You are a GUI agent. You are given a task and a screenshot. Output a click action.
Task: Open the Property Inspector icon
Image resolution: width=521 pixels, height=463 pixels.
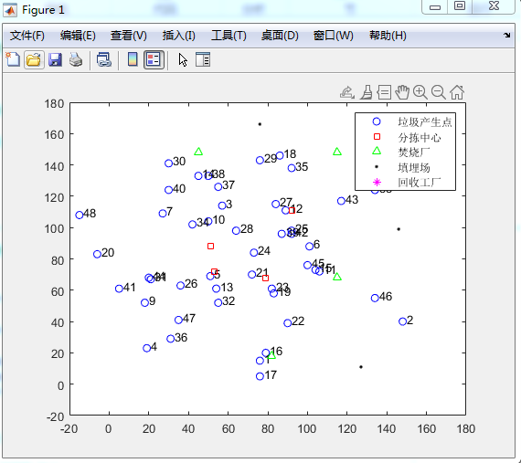[x=203, y=60]
